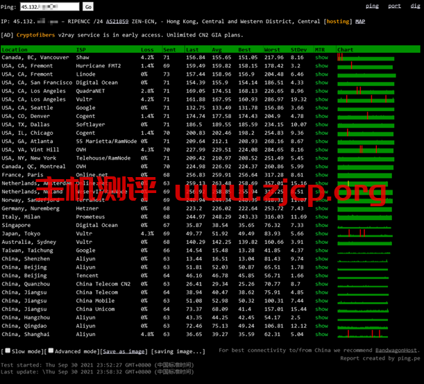Click the StDev column header
Viewport: 424px width, 384px height.
298,49
